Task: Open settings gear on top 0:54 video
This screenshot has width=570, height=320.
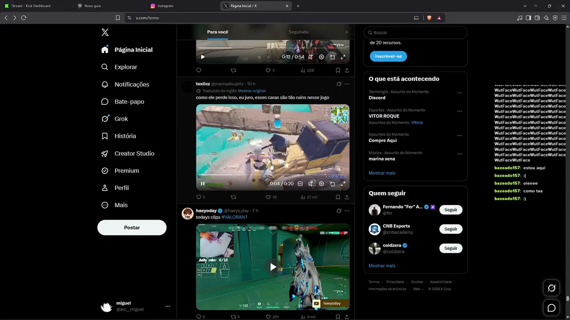Action: pyautogui.click(x=322, y=57)
